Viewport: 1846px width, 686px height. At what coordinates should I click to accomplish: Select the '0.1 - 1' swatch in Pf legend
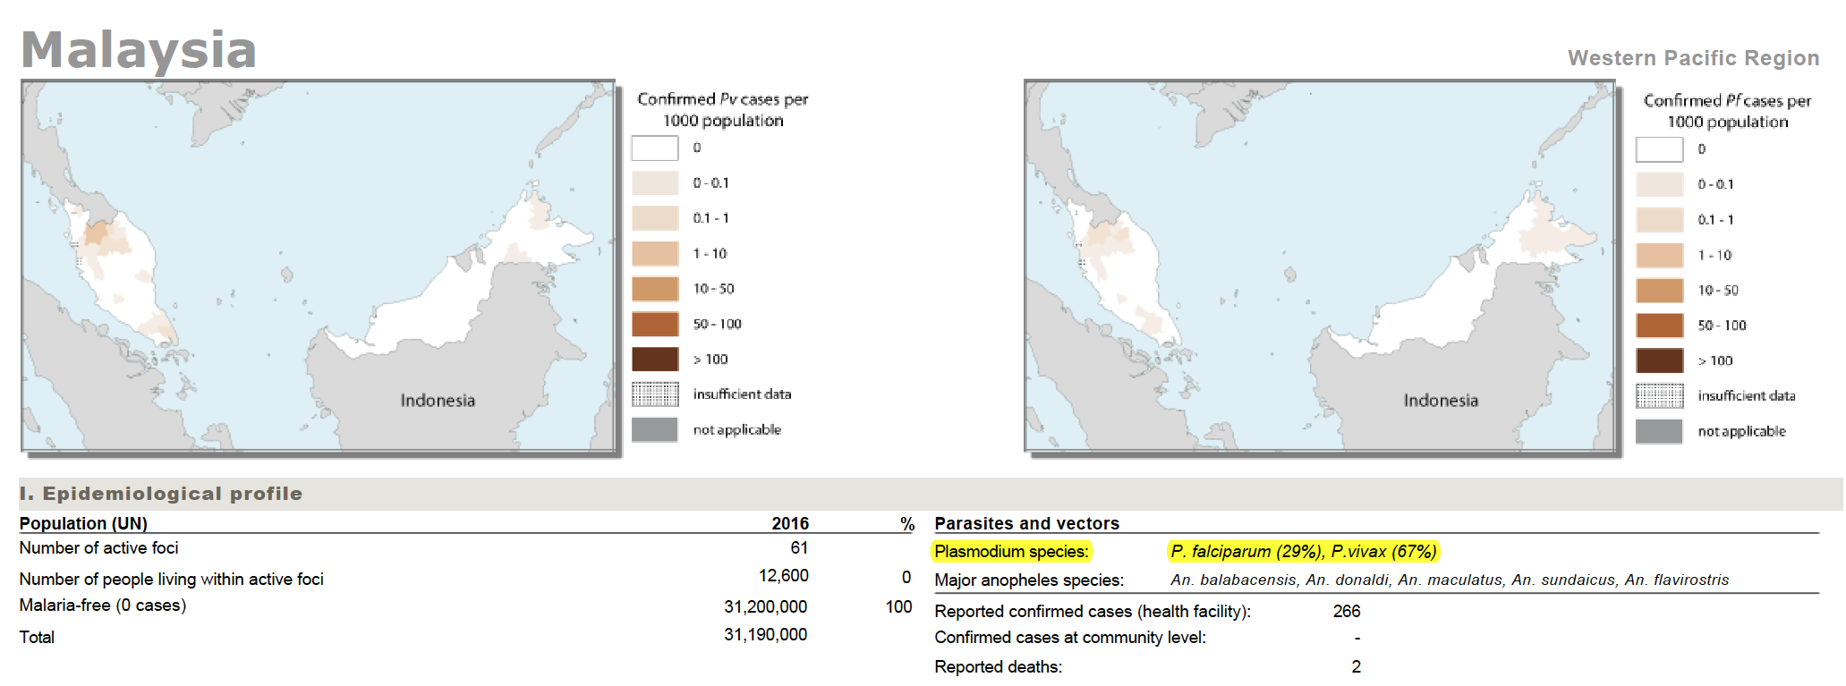pyautogui.click(x=1659, y=220)
